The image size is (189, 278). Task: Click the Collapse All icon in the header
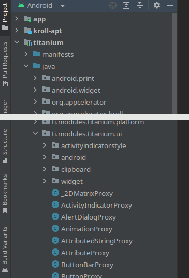[x=140, y=5]
